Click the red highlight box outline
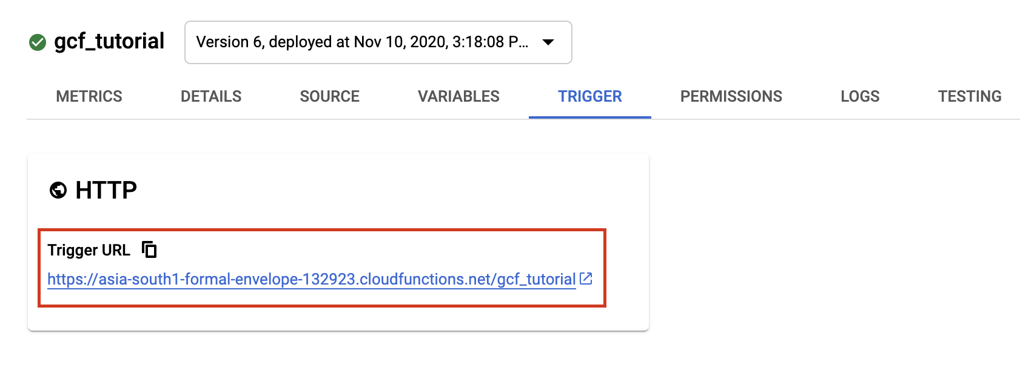Viewport: 1020px width, 379px height. pyautogui.click(x=322, y=230)
